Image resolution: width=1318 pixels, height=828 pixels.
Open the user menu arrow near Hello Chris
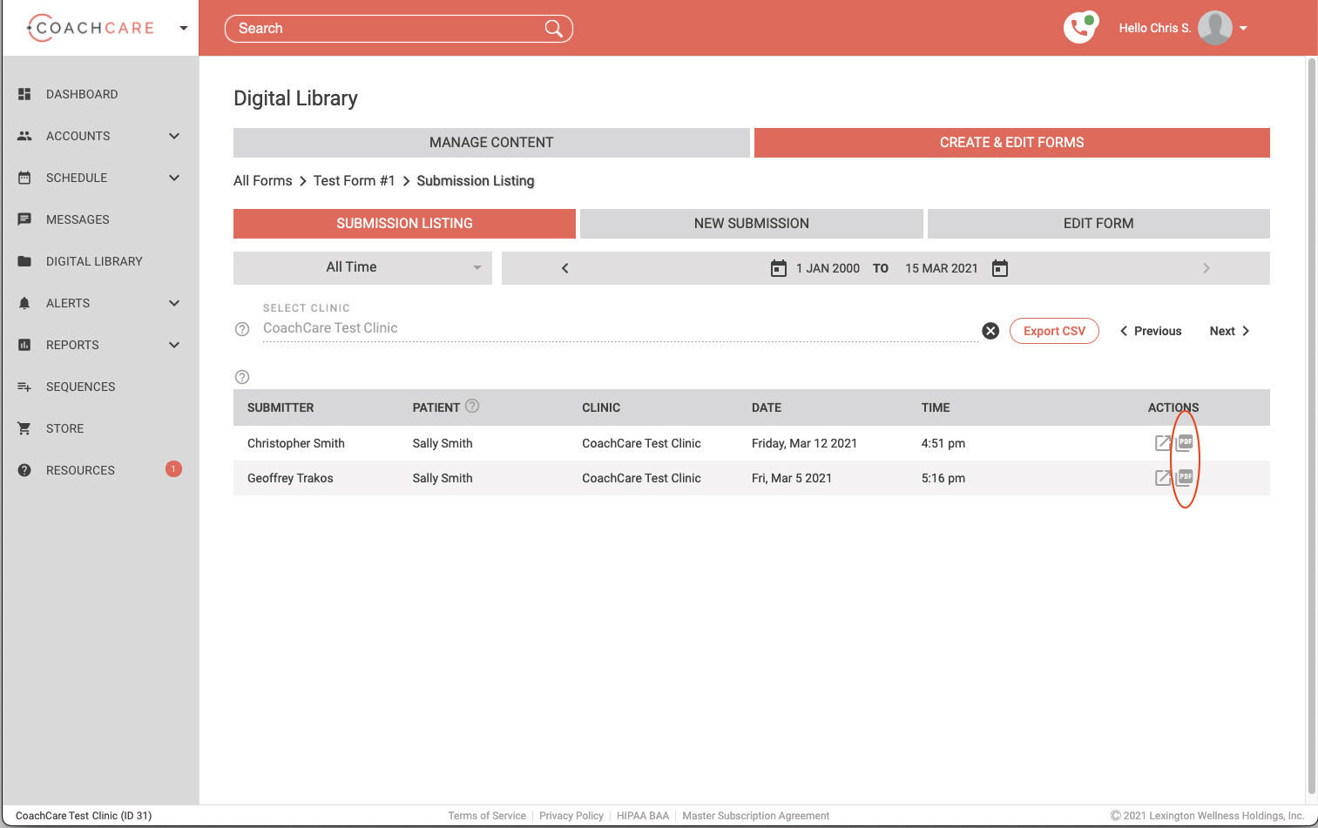pyautogui.click(x=1243, y=29)
